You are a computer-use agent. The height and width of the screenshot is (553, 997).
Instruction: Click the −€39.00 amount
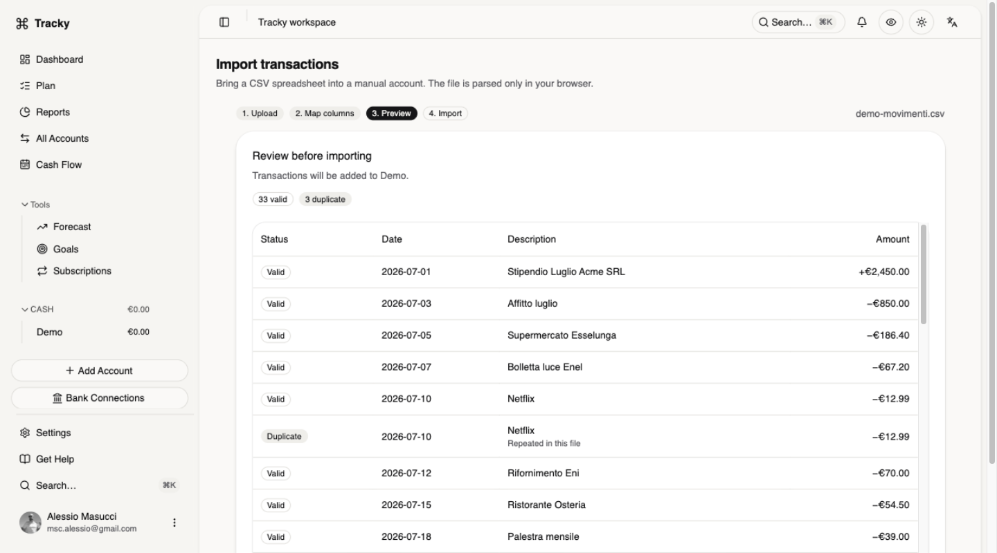(891, 537)
